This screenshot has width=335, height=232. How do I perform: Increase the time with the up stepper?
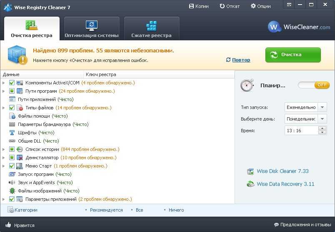[322, 128]
